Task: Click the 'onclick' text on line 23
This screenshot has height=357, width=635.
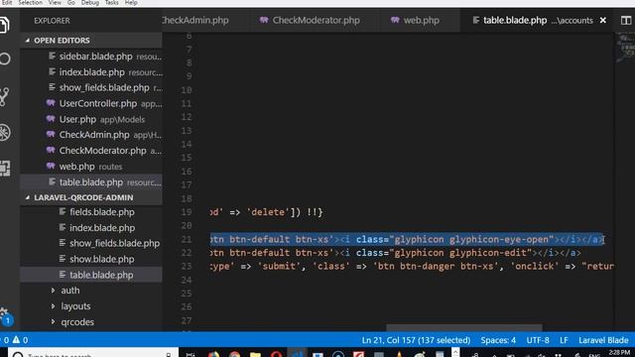Action: pos(534,266)
